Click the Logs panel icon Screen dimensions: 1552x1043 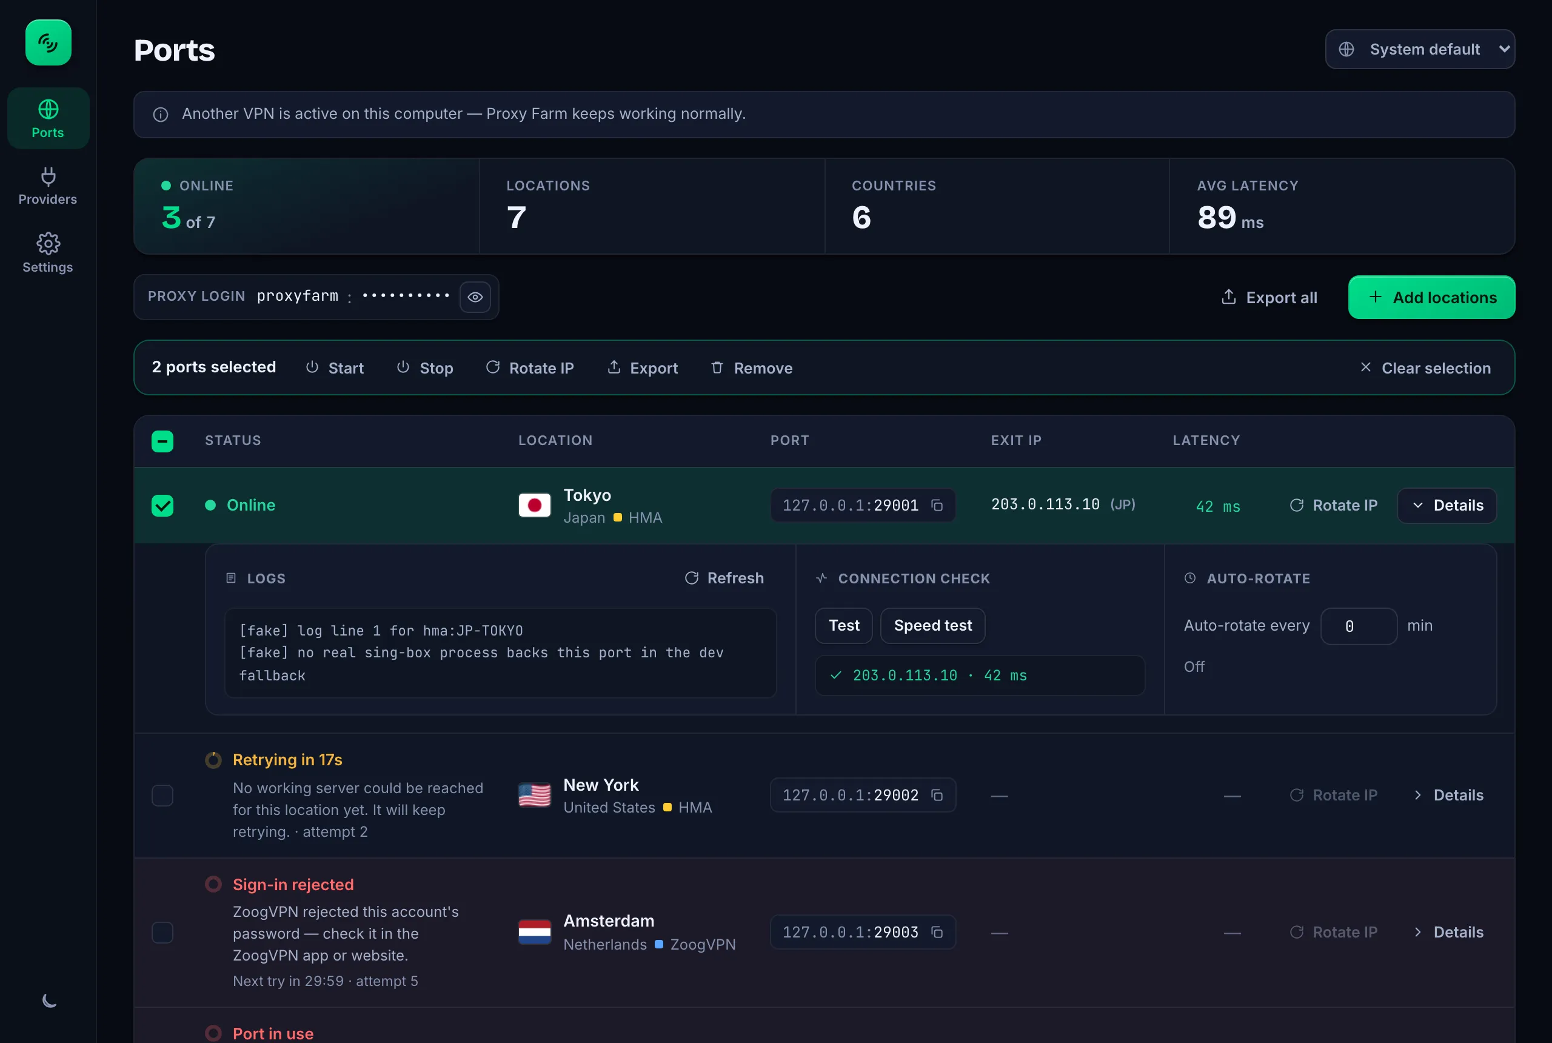coord(231,578)
